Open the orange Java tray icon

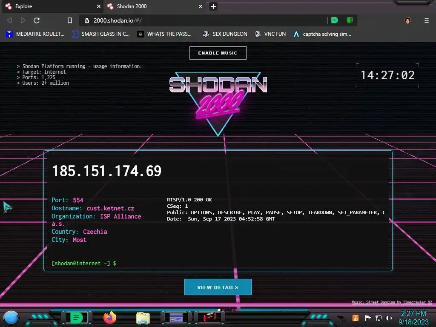point(356,318)
